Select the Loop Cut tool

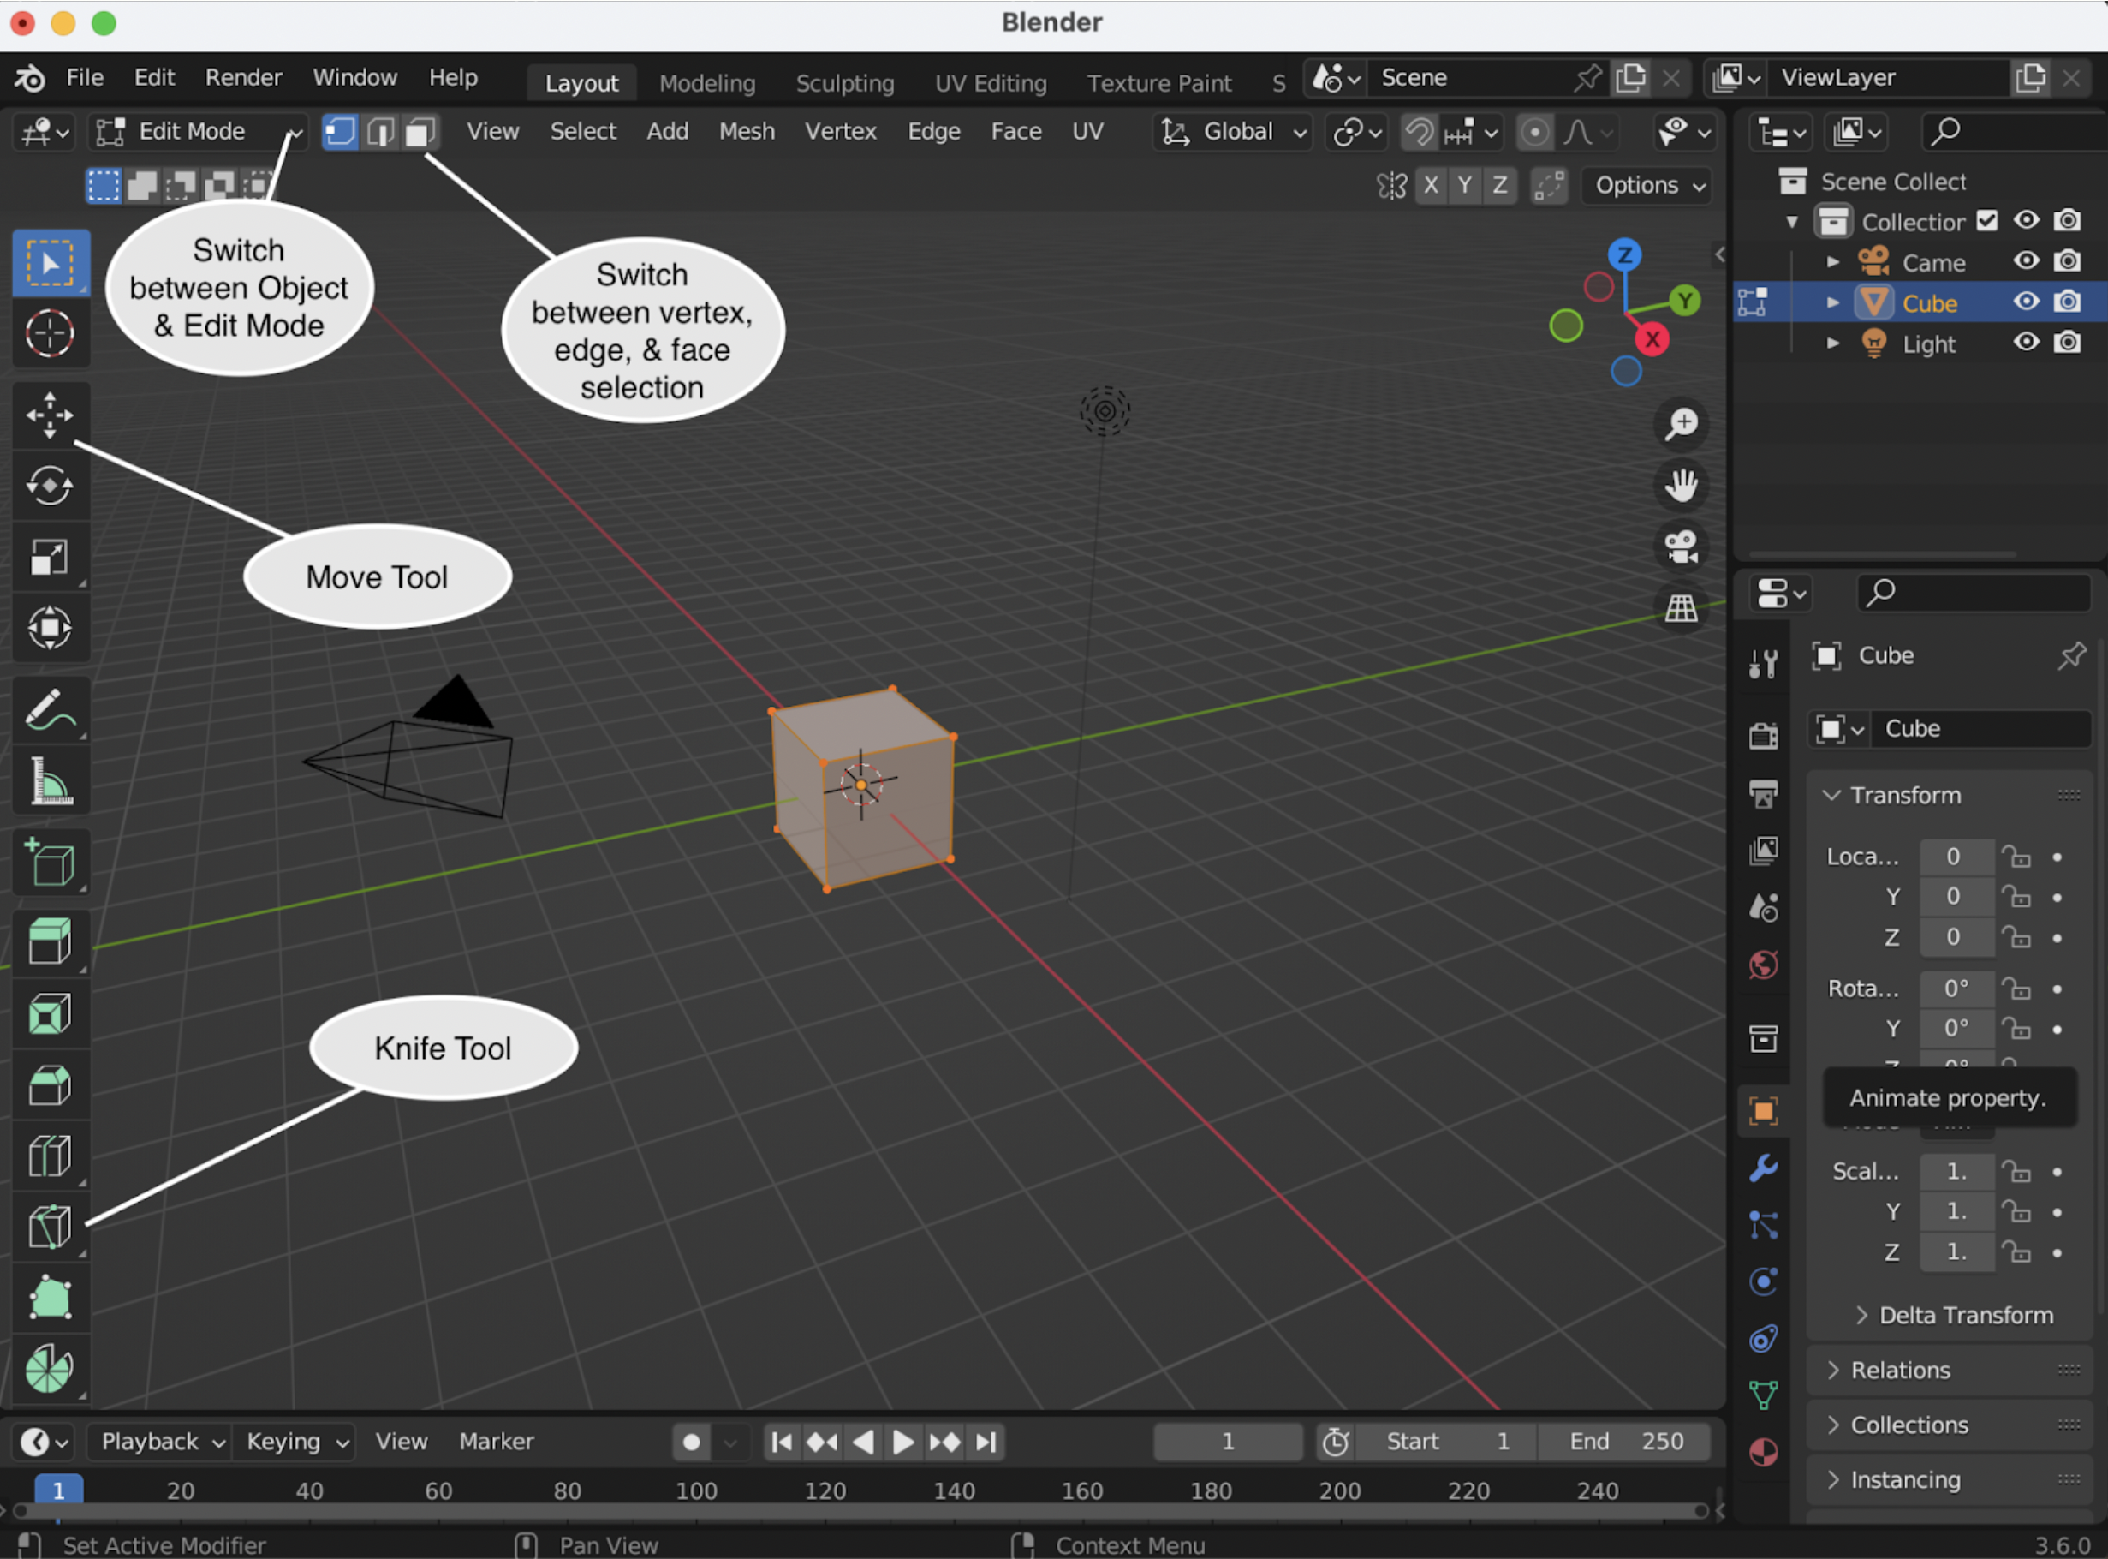[x=49, y=1156]
